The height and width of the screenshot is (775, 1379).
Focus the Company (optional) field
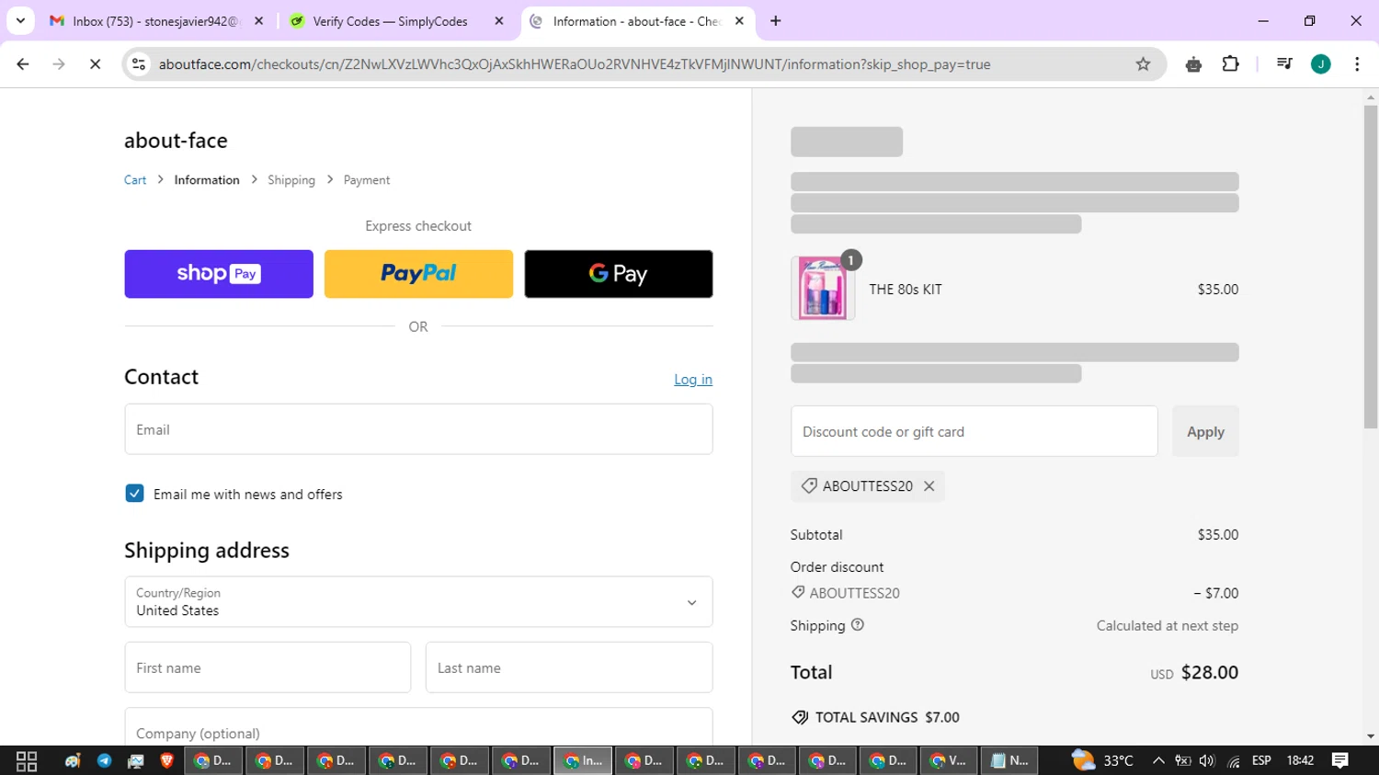tap(418, 727)
